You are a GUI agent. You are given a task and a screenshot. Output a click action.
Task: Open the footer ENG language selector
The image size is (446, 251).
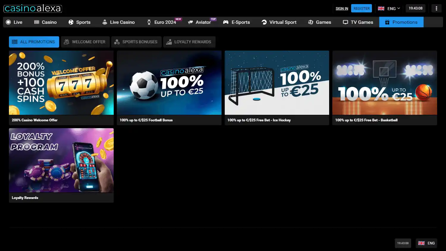coord(426,243)
